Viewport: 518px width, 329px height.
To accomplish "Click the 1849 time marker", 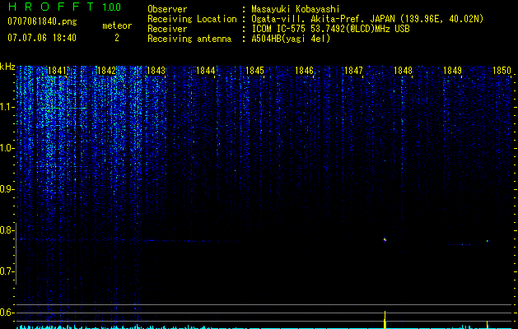I will coord(452,70).
